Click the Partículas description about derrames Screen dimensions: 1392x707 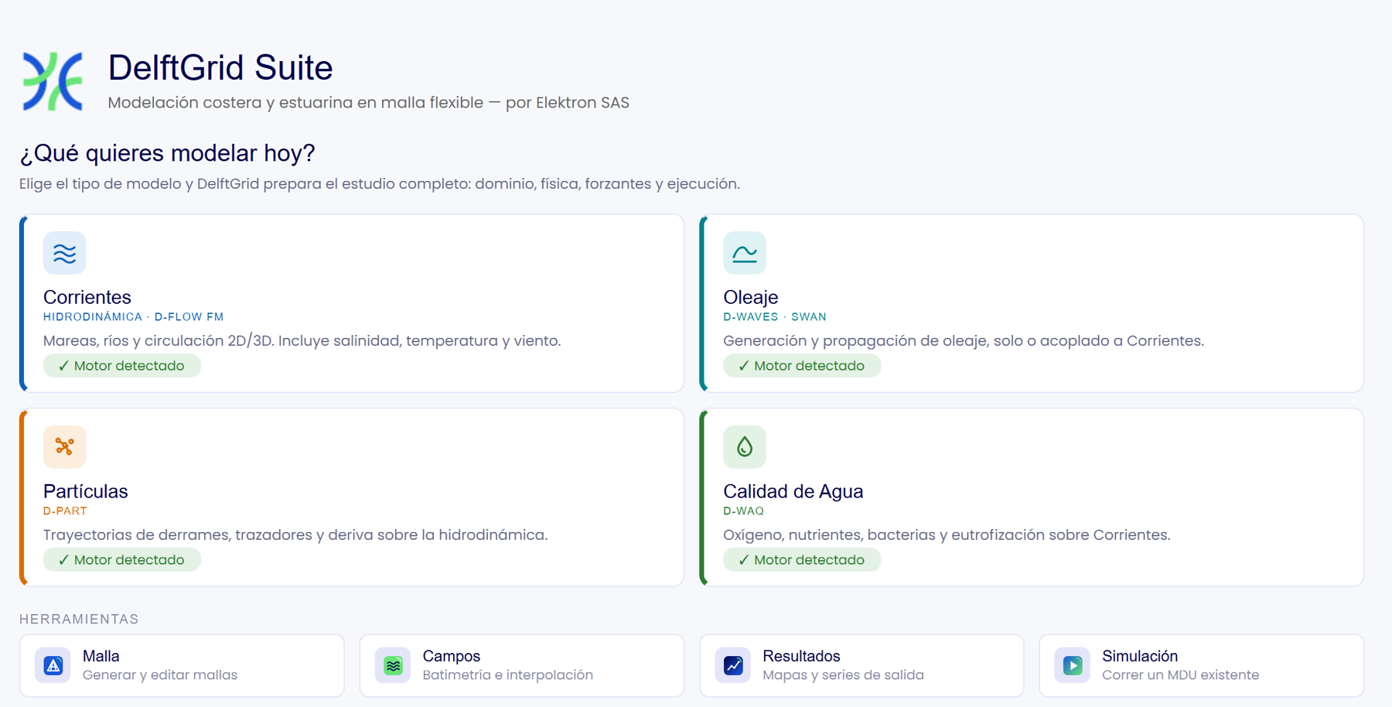click(x=295, y=535)
